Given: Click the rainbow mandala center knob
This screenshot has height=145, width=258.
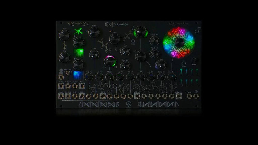Looking at the screenshot, I should [179, 43].
